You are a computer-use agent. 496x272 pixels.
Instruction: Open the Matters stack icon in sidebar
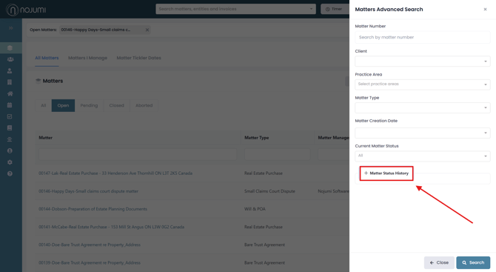(10, 48)
